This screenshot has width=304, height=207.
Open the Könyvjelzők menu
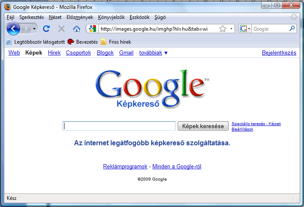coord(111,17)
